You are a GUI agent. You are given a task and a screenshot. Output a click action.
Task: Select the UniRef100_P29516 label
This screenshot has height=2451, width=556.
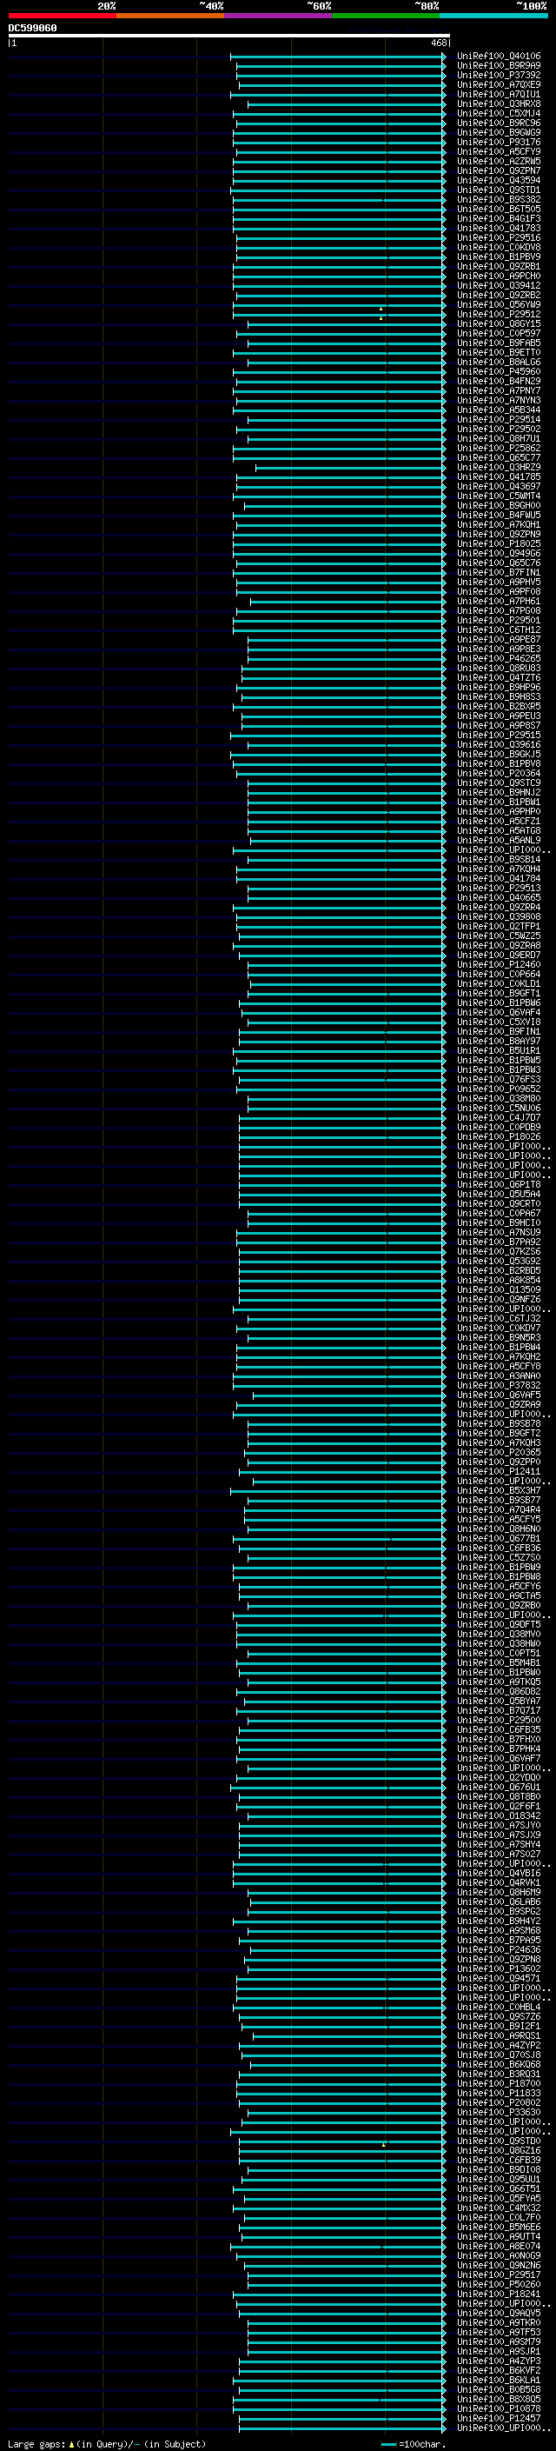click(499, 238)
